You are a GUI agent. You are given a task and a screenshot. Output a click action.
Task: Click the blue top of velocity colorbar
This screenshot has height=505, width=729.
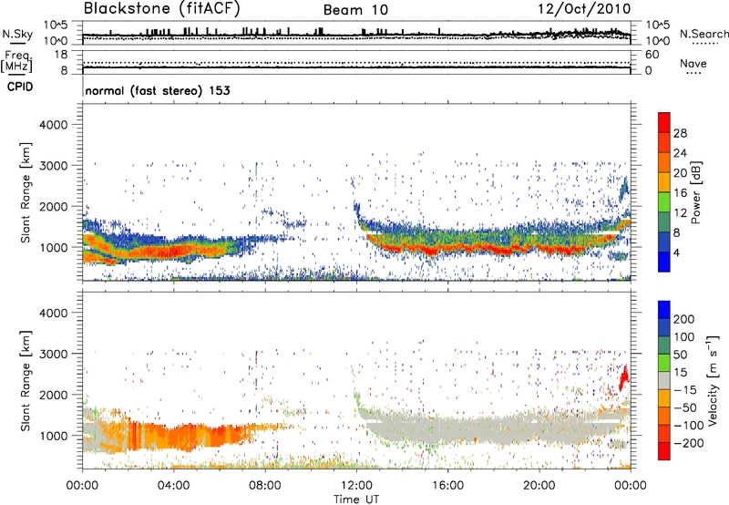coord(664,310)
